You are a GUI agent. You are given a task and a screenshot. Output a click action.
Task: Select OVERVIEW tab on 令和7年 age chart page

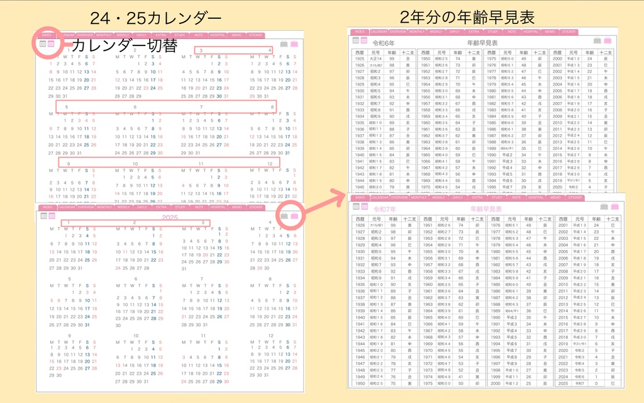point(399,198)
